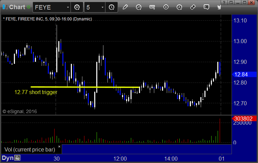Click the 'Vol (current price bar)' label
Viewport: 258px width, 163px height.
click(30, 149)
